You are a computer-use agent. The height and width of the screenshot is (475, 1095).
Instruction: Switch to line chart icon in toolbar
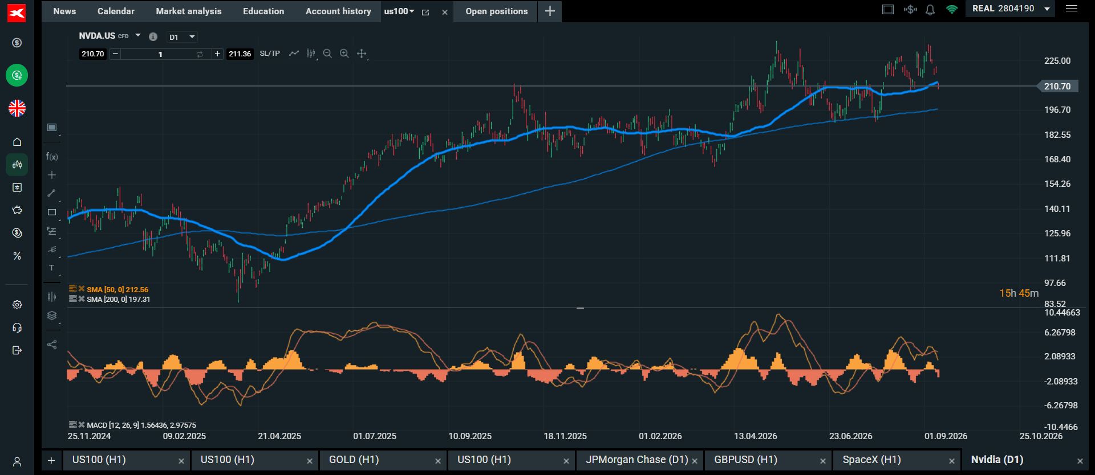[x=294, y=54]
